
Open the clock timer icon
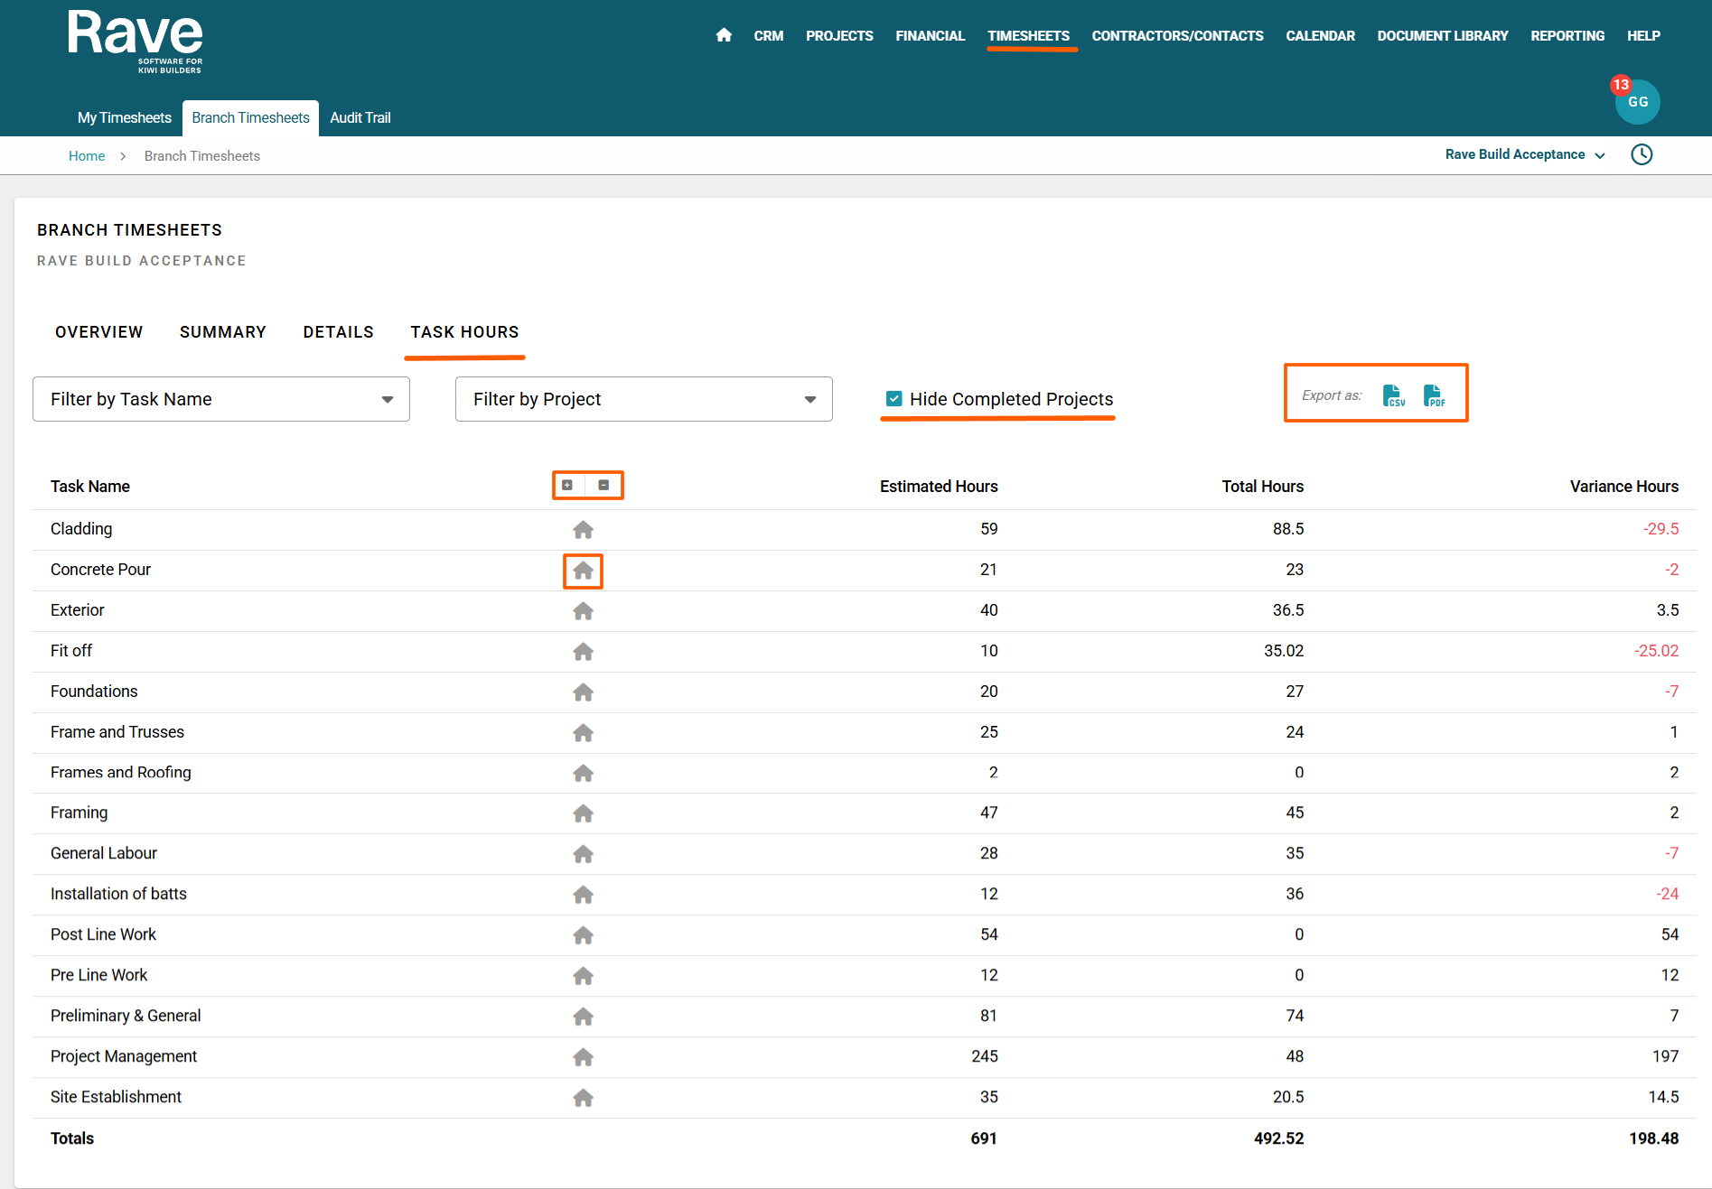(1642, 154)
